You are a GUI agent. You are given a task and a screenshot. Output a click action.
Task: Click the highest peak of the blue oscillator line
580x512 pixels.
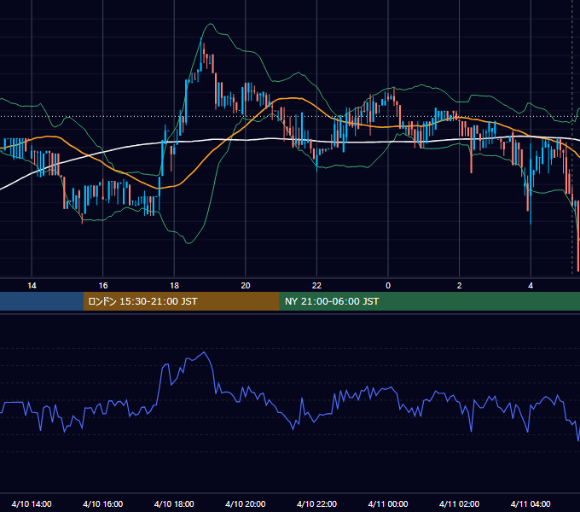204,352
